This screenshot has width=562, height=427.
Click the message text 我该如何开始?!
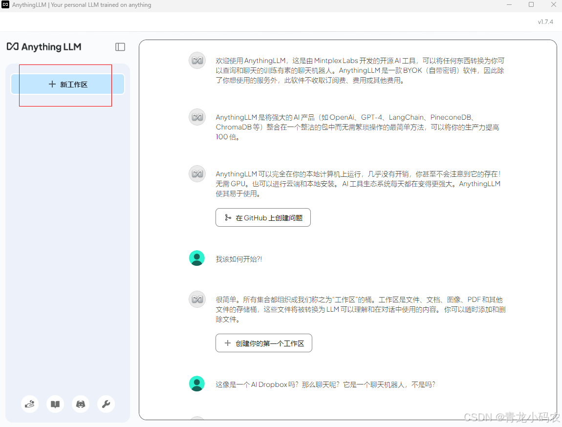click(x=238, y=259)
